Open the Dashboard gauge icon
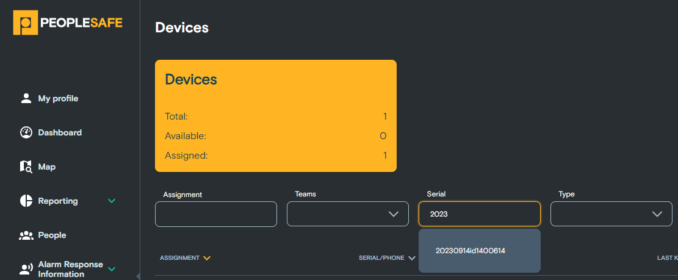The image size is (678, 280). 26,132
